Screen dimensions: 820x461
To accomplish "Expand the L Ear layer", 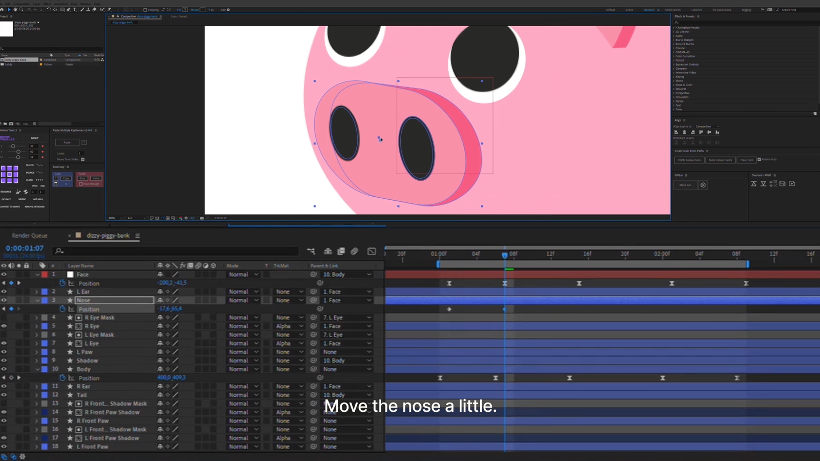I will click(37, 292).
